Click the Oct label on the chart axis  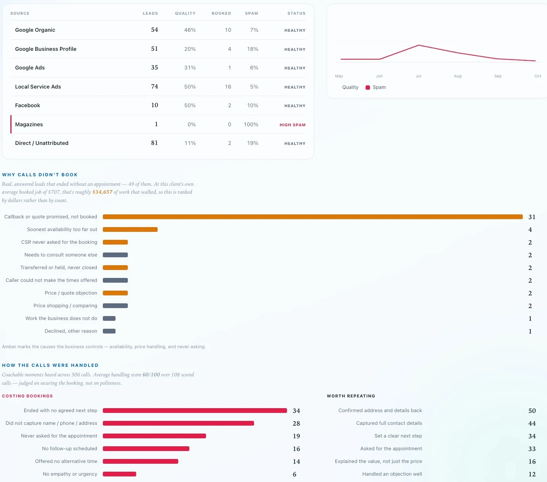538,76
